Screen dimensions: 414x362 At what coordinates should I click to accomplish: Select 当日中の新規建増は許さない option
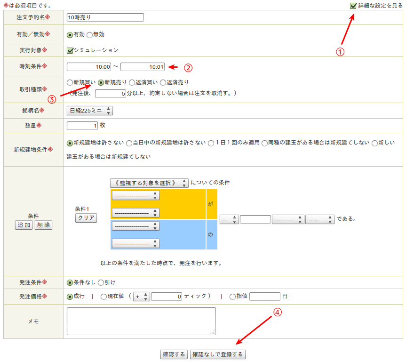point(129,143)
